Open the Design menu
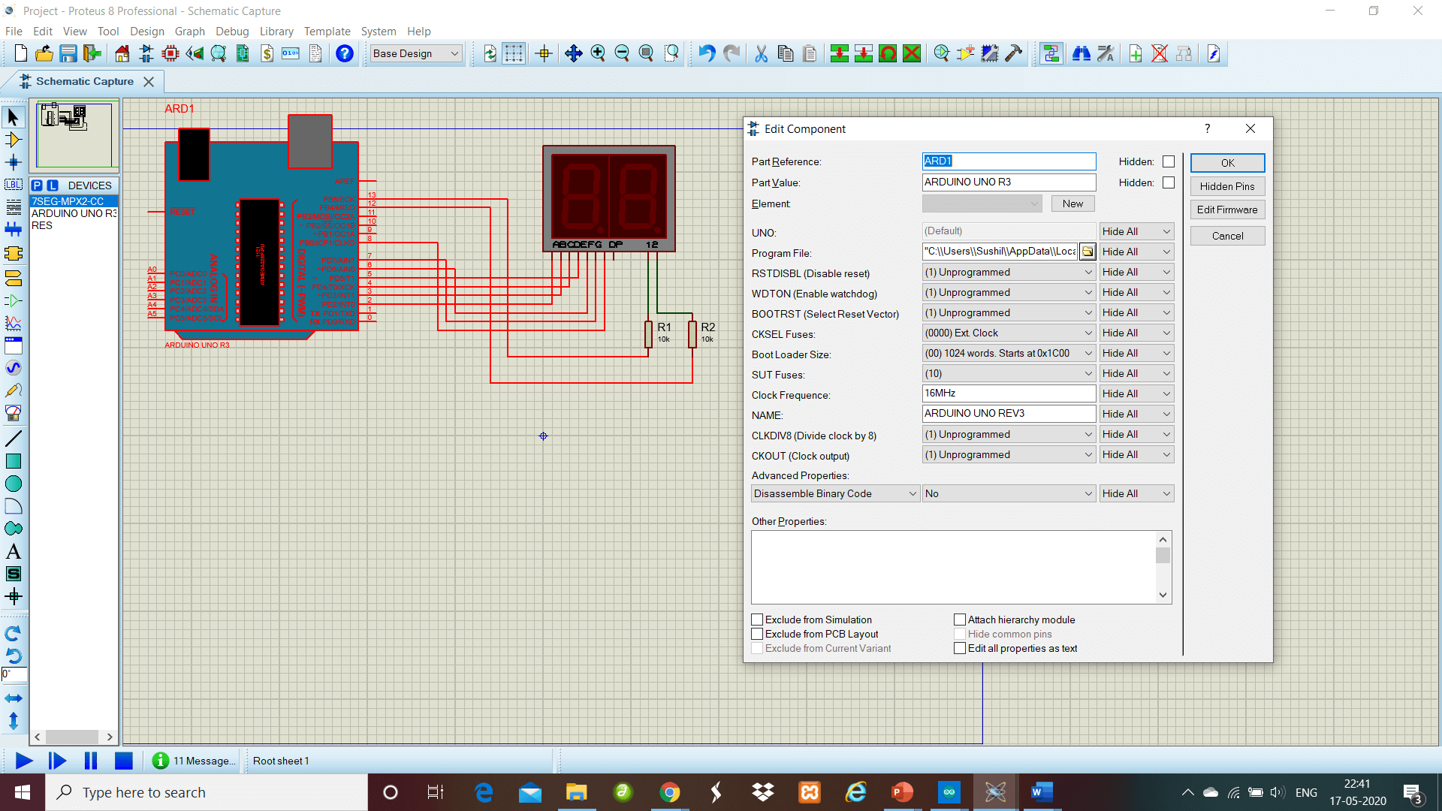The width and height of the screenshot is (1442, 811). coord(146,31)
